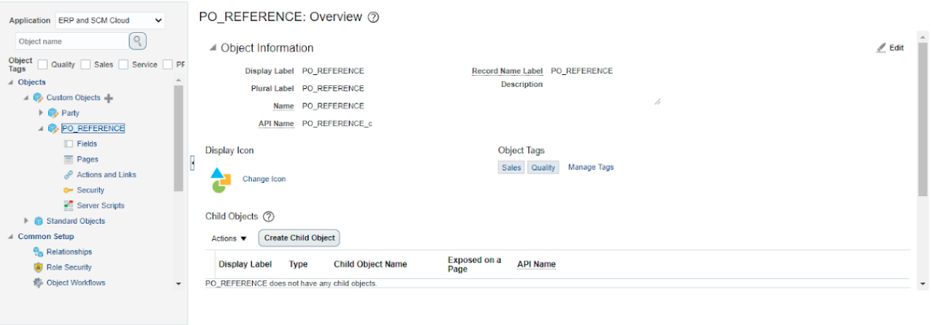Type in the Object name search field
Viewport: 932px width, 325px height.
click(70, 42)
